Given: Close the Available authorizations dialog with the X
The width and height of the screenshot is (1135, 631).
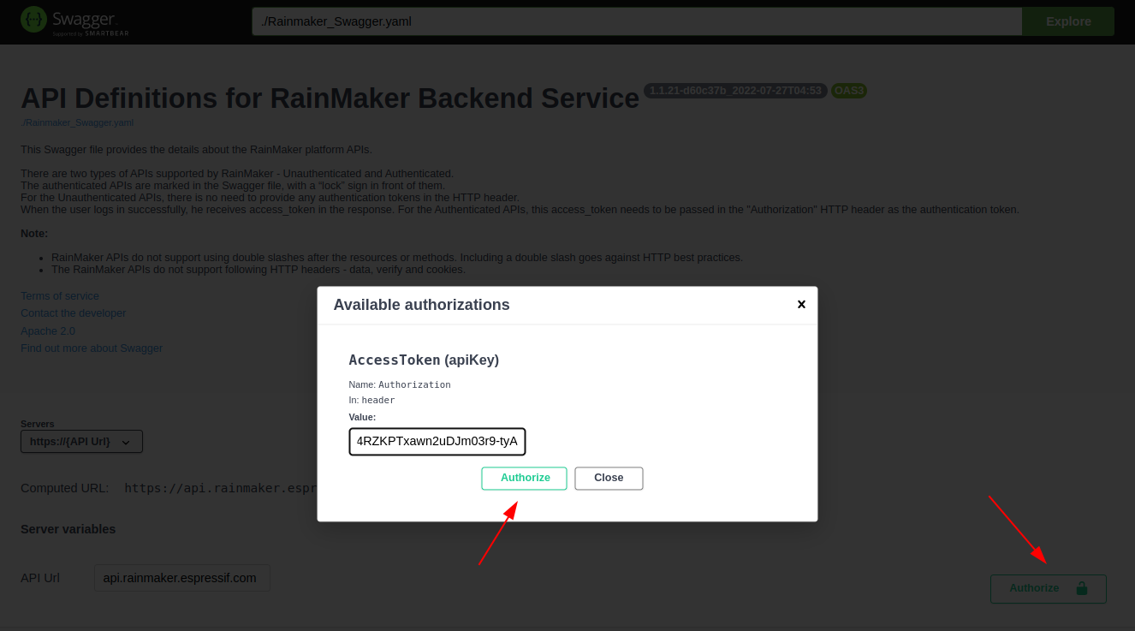Looking at the screenshot, I should pyautogui.click(x=801, y=304).
